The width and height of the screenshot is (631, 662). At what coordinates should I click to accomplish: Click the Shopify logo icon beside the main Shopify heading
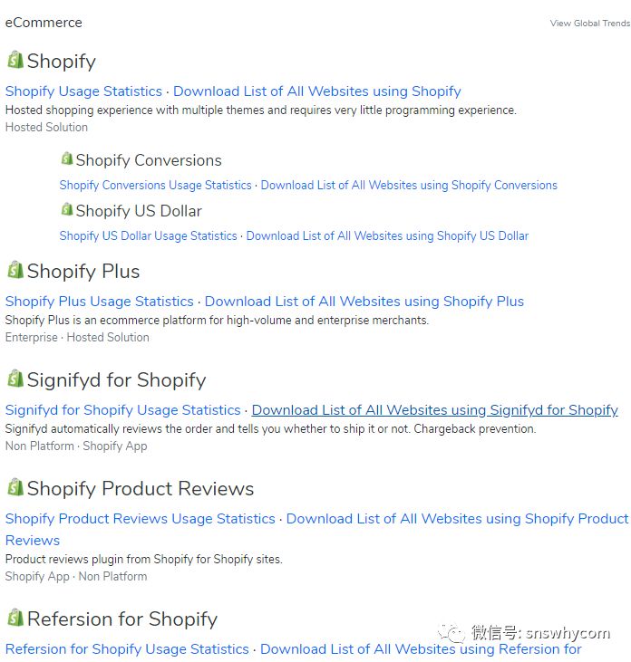15,60
